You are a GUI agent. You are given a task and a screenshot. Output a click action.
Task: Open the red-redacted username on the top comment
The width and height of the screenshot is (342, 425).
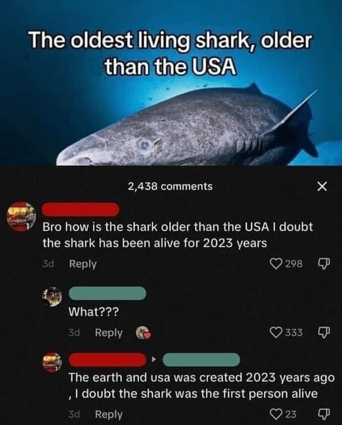click(x=80, y=210)
